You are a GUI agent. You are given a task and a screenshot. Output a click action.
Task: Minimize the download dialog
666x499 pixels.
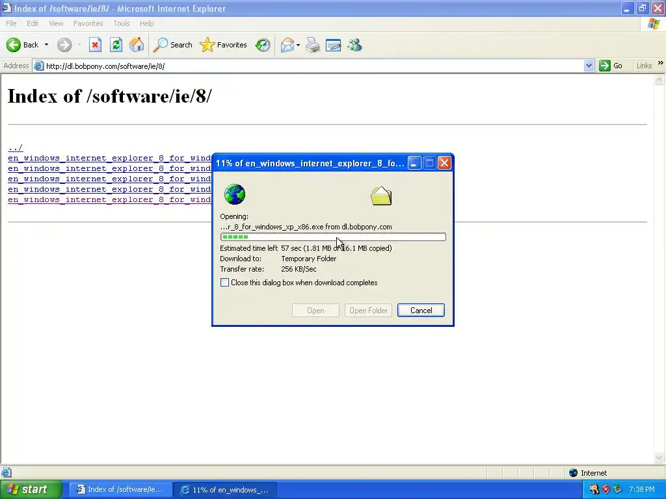[x=414, y=163]
